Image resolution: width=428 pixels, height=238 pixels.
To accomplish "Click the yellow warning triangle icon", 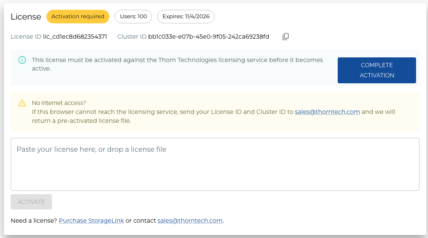I will [22, 103].
